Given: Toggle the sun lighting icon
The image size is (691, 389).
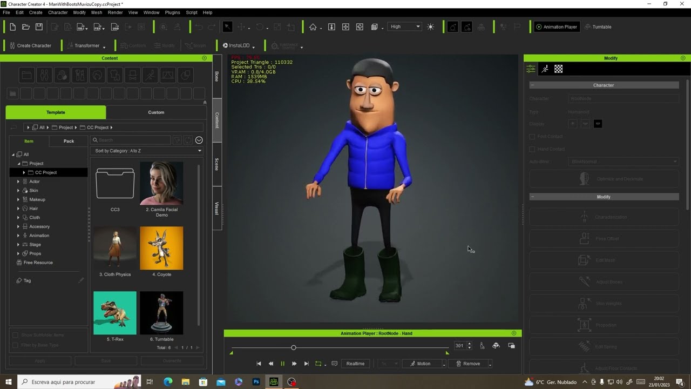Looking at the screenshot, I should pyautogui.click(x=430, y=27).
